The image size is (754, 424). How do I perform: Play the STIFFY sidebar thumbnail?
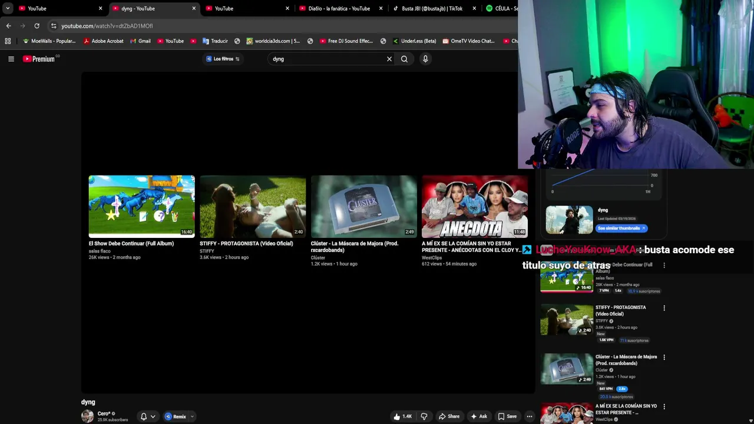tap(567, 320)
